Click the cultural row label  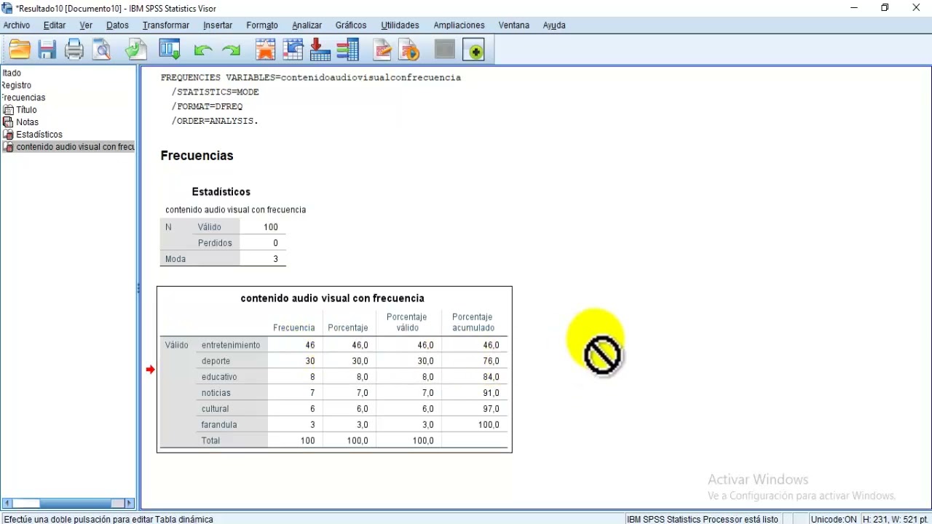(215, 409)
